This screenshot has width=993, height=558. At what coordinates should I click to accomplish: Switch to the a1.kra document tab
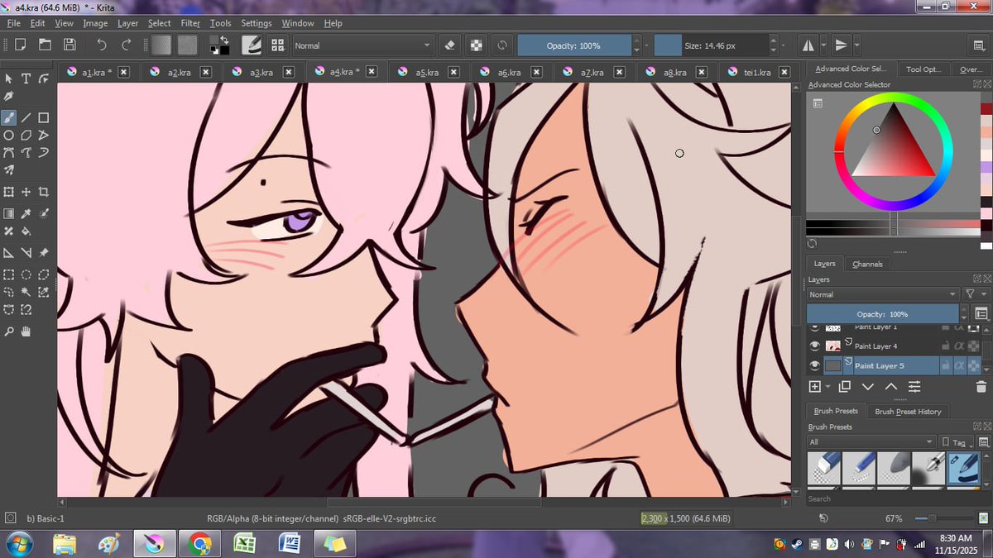(97, 72)
